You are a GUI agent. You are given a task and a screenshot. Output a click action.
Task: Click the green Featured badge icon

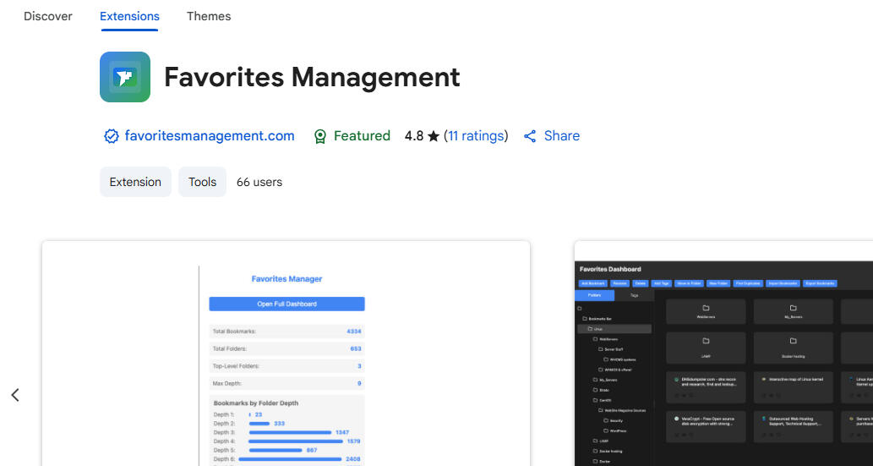[x=320, y=136]
